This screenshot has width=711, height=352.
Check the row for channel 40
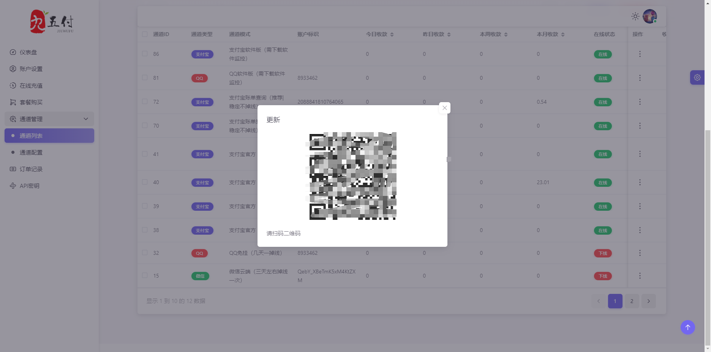coord(145,182)
